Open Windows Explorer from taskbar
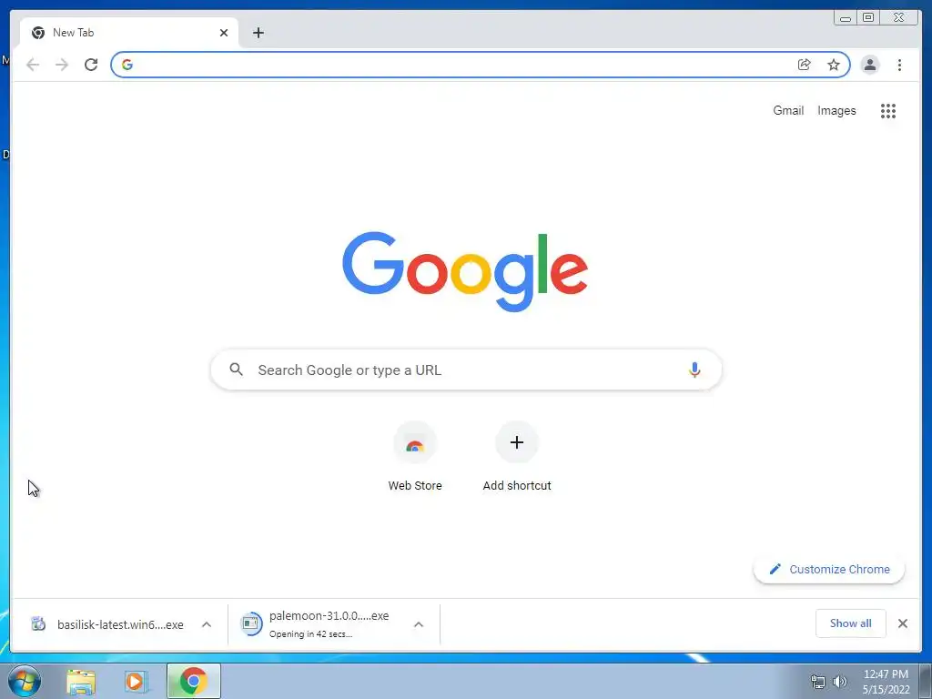932x699 pixels. tap(81, 681)
